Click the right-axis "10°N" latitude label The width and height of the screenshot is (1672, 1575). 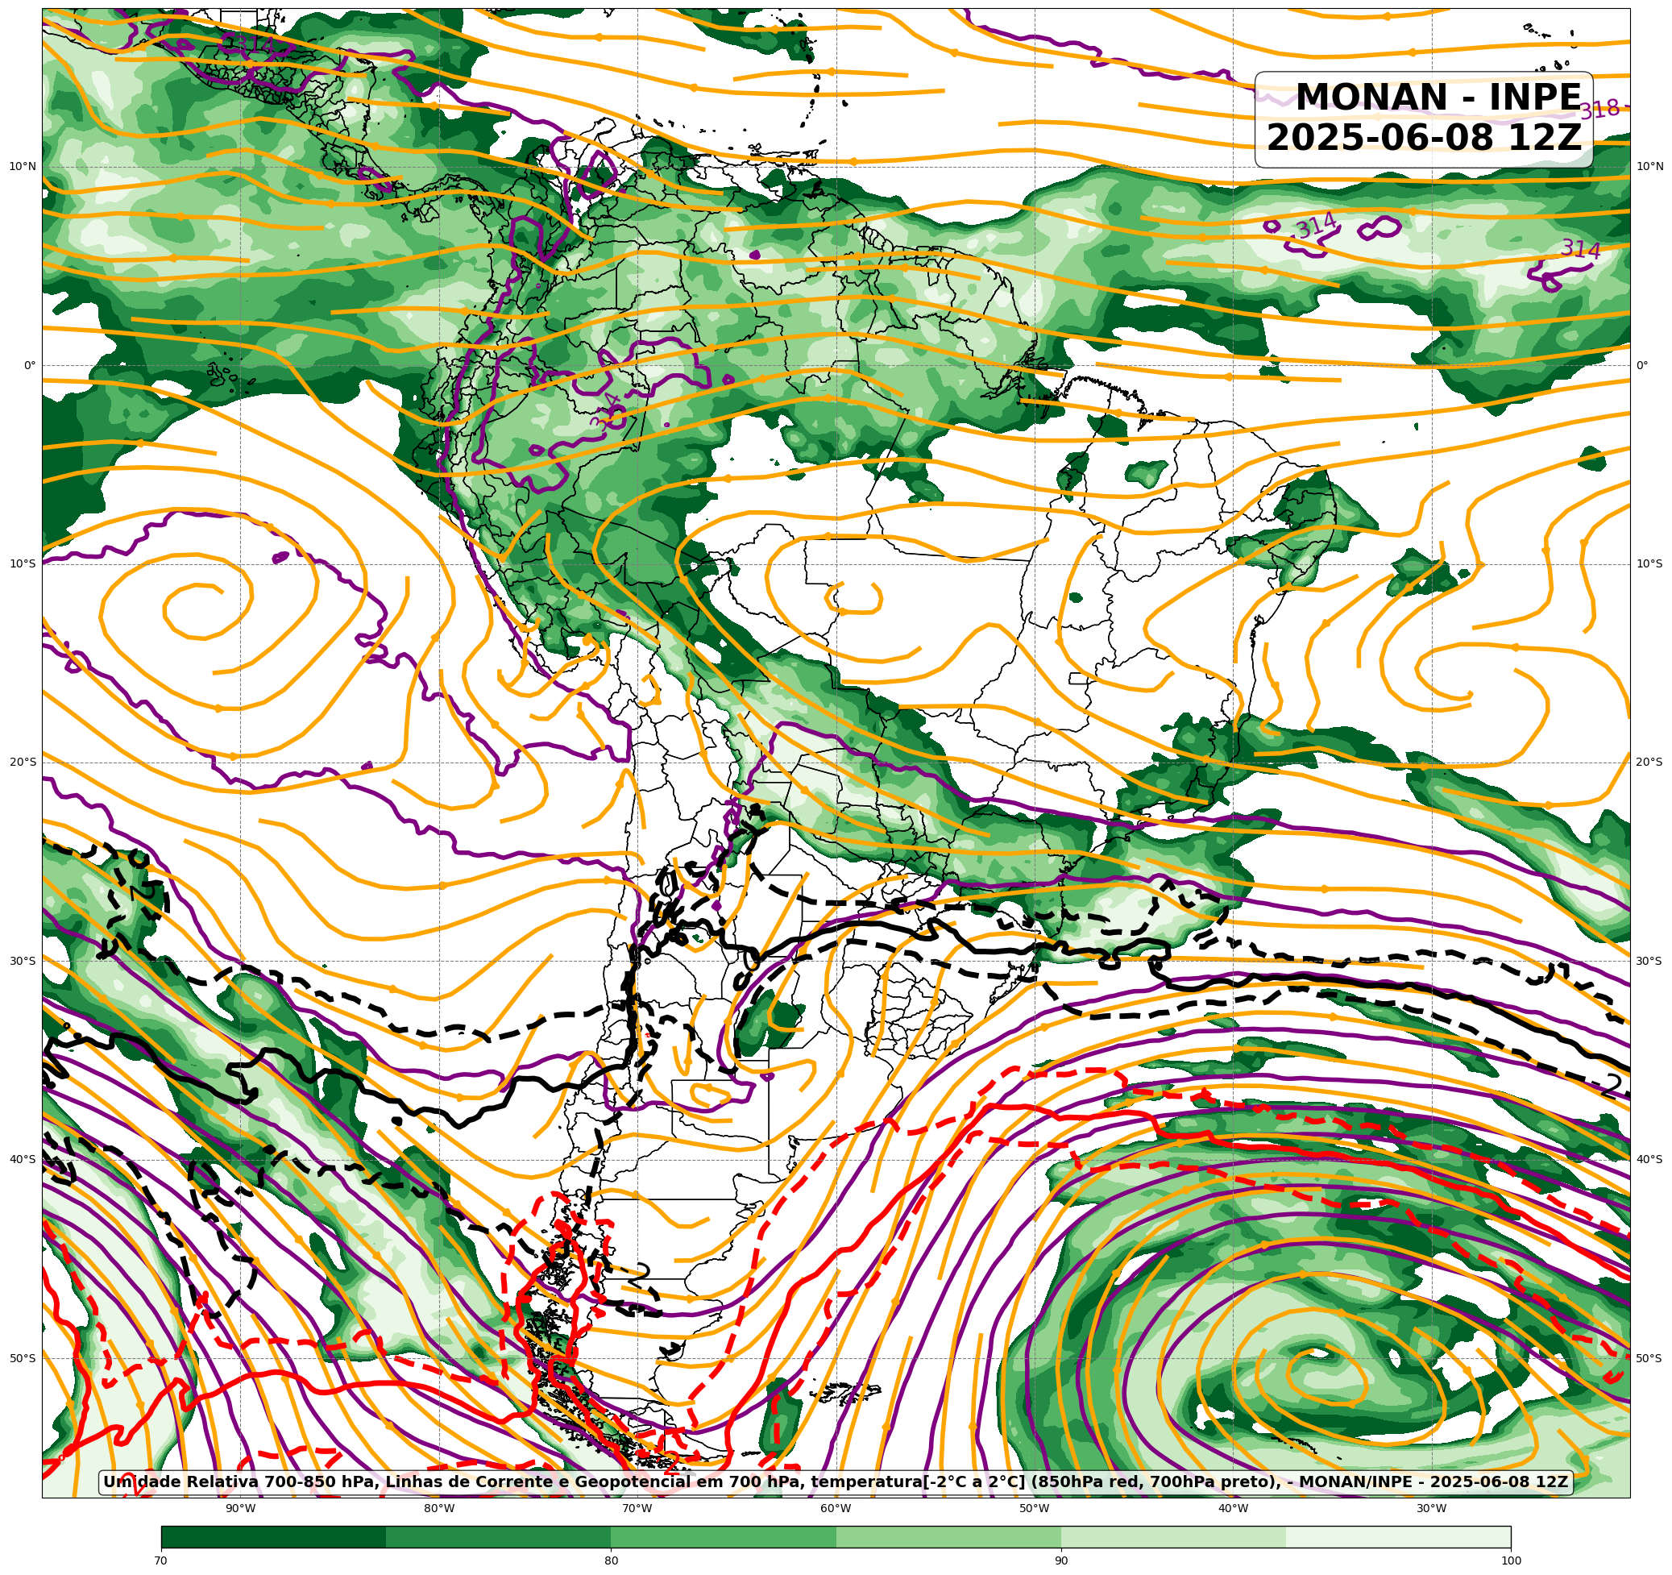pos(1649,167)
